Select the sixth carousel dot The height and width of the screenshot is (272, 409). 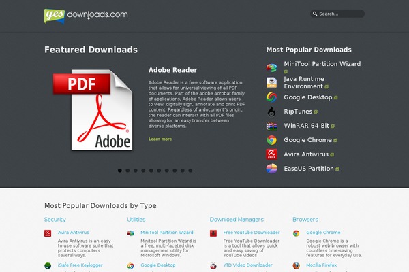(x=159, y=171)
